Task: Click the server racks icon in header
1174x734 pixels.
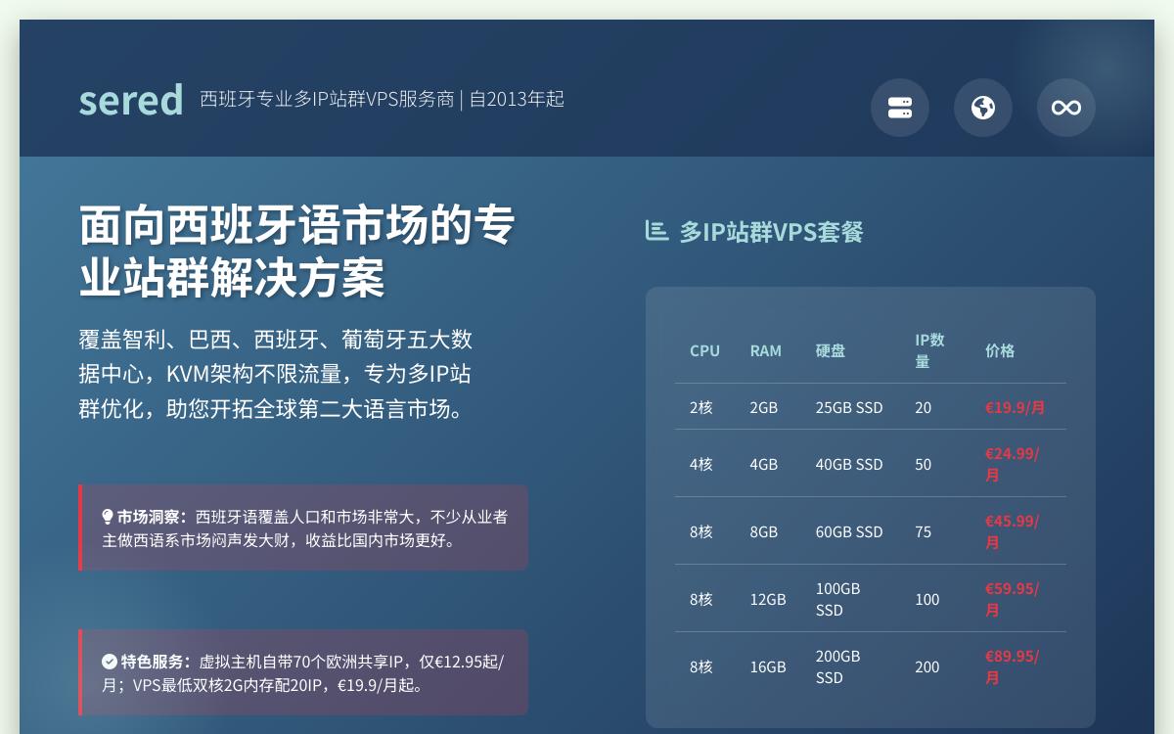Action: [899, 108]
